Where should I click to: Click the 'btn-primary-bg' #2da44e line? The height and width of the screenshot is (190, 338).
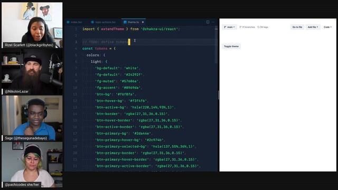pyautogui.click(x=124, y=134)
